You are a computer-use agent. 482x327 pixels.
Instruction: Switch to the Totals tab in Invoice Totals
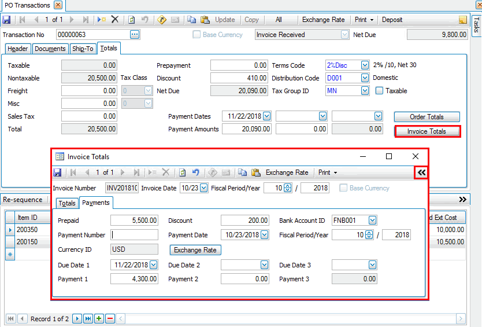67,203
